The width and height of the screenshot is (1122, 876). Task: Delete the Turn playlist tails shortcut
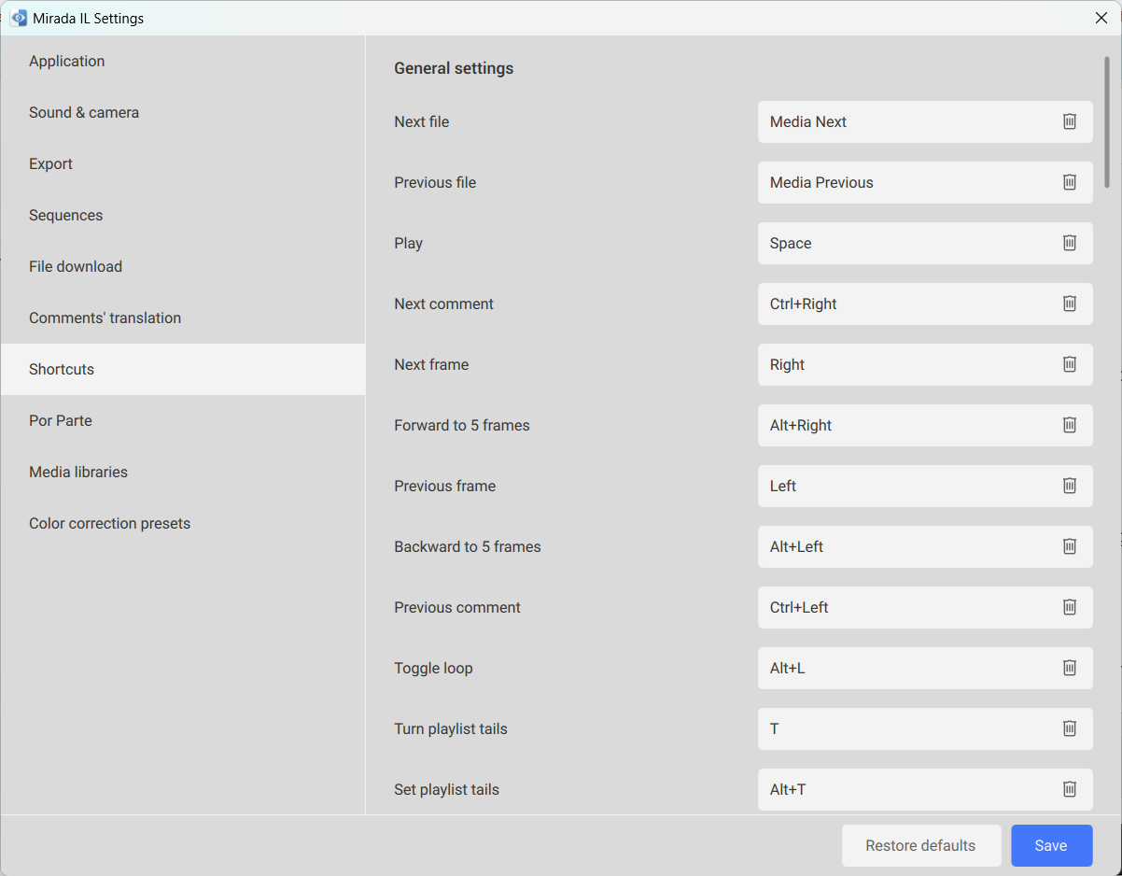pos(1070,728)
